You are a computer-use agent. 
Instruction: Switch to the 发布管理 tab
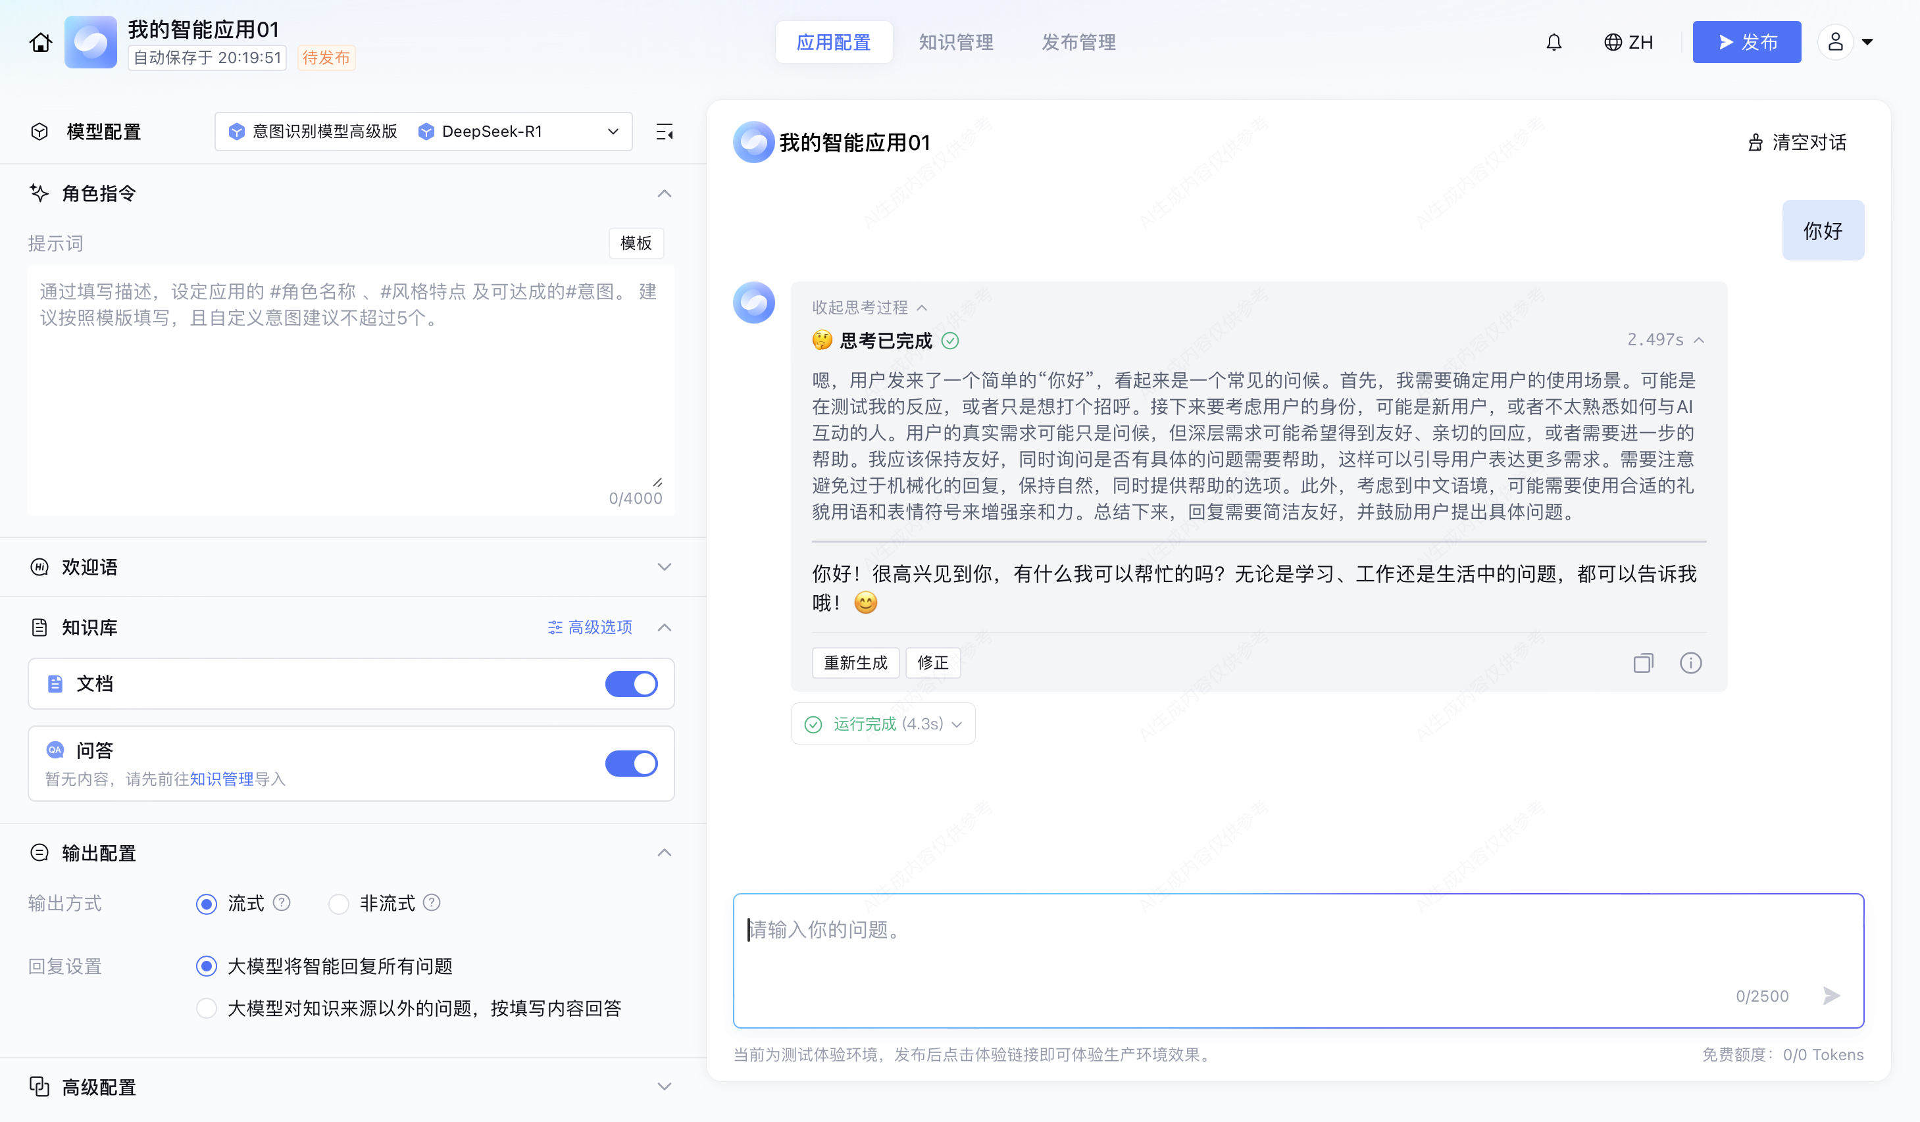[1078, 43]
